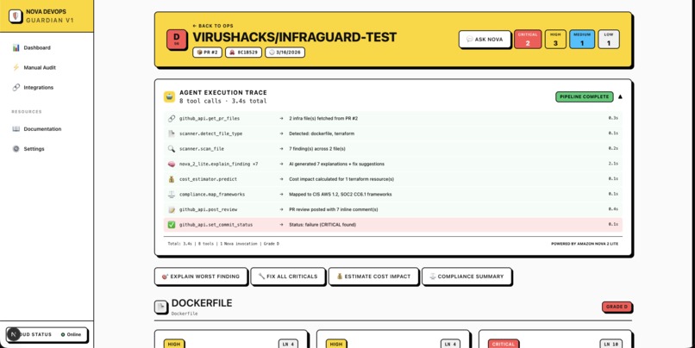Click the 3/16/2026 date tag
The image size is (695, 348).
(285, 53)
